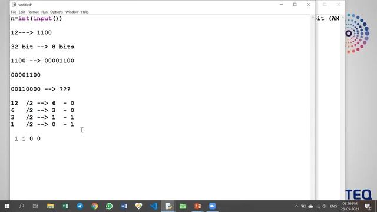Viewport: 377px width, 212px height.
Task: Open the notification center icon
Action: point(368,206)
